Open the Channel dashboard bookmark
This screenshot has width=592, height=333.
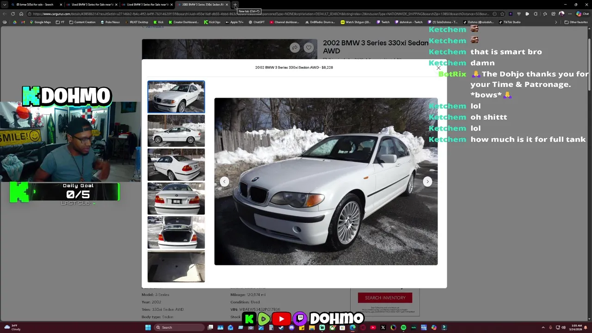[x=284, y=22]
